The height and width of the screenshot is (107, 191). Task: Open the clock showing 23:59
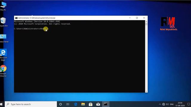(180, 104)
